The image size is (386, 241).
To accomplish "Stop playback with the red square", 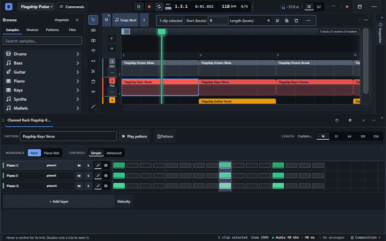I will click(149, 7).
